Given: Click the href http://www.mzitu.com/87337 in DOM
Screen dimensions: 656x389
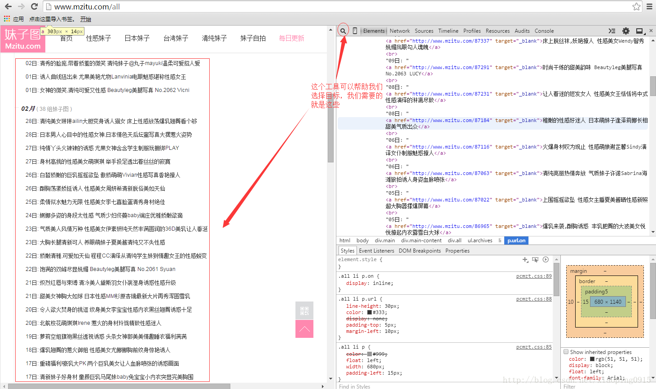Looking at the screenshot, I should pyautogui.click(x=452, y=41).
